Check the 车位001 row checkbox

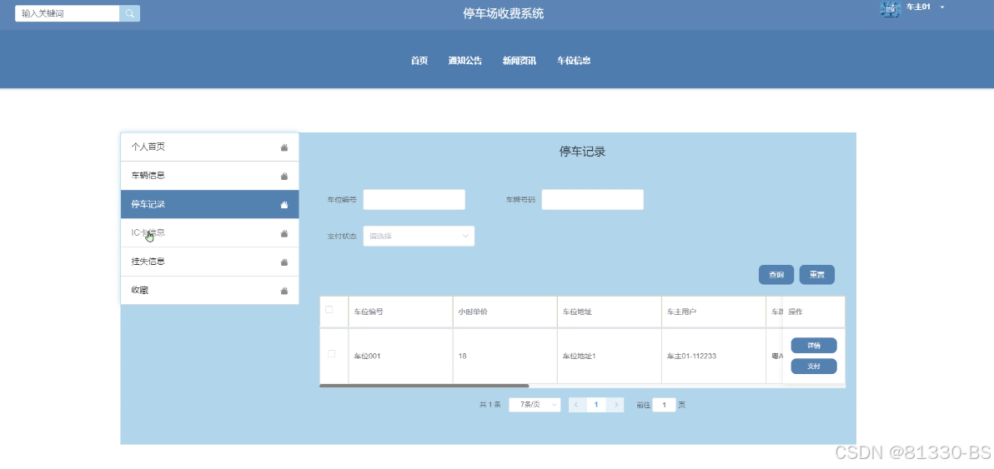[331, 354]
